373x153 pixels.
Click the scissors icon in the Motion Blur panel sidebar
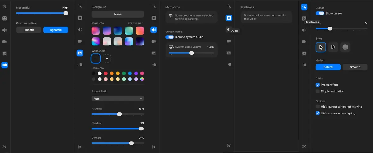click(5, 147)
